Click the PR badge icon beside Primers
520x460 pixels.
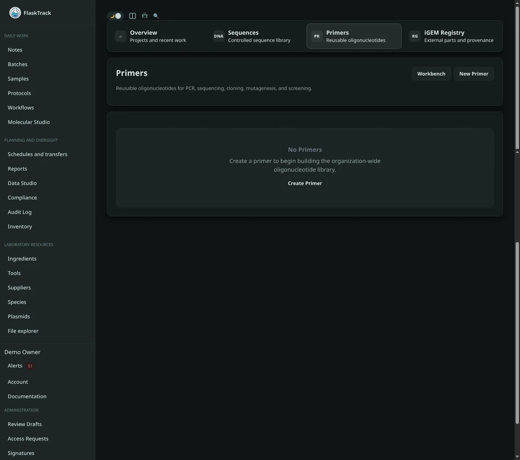click(317, 36)
